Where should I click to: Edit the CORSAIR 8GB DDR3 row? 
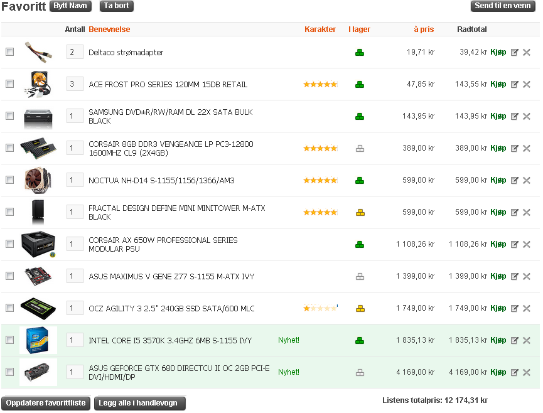(x=515, y=148)
